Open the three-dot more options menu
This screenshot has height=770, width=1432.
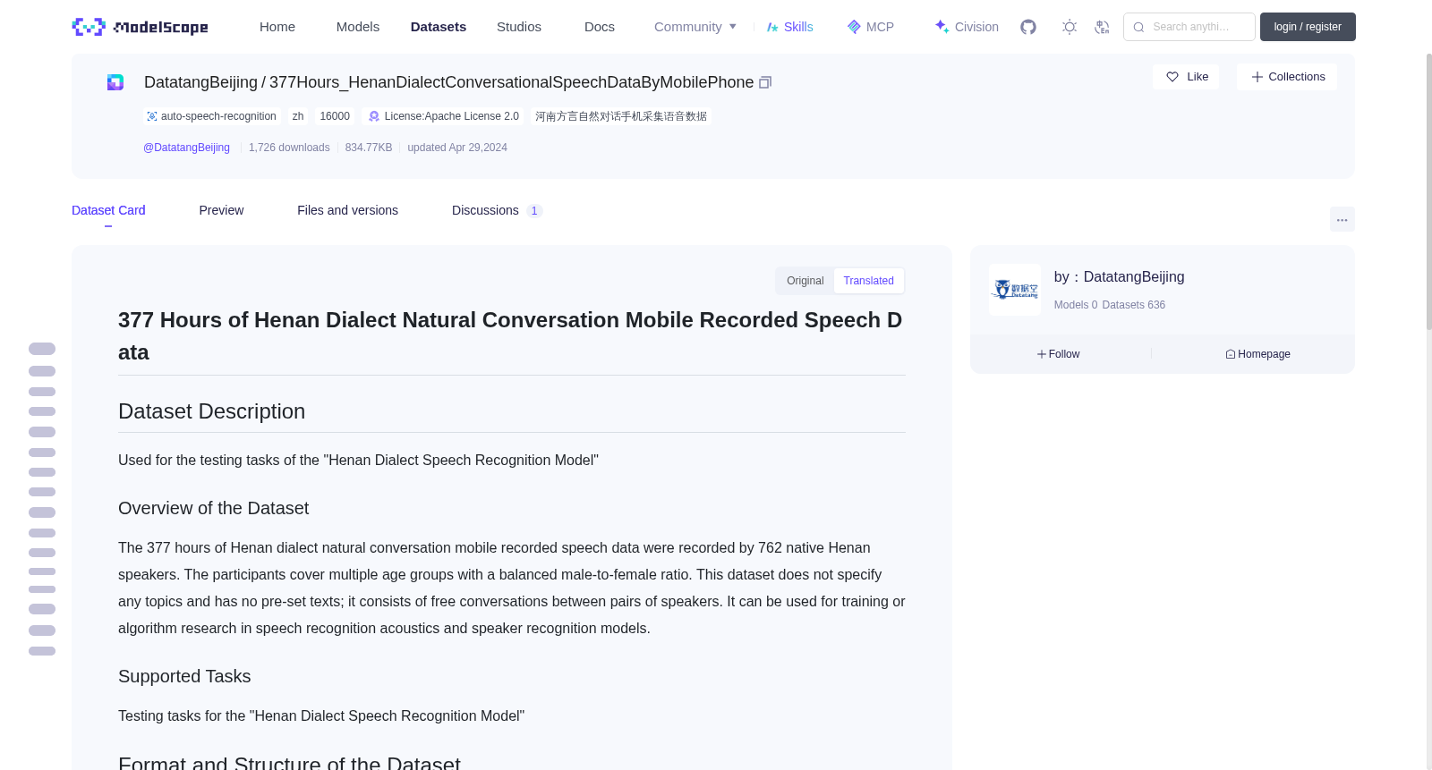[1342, 219]
